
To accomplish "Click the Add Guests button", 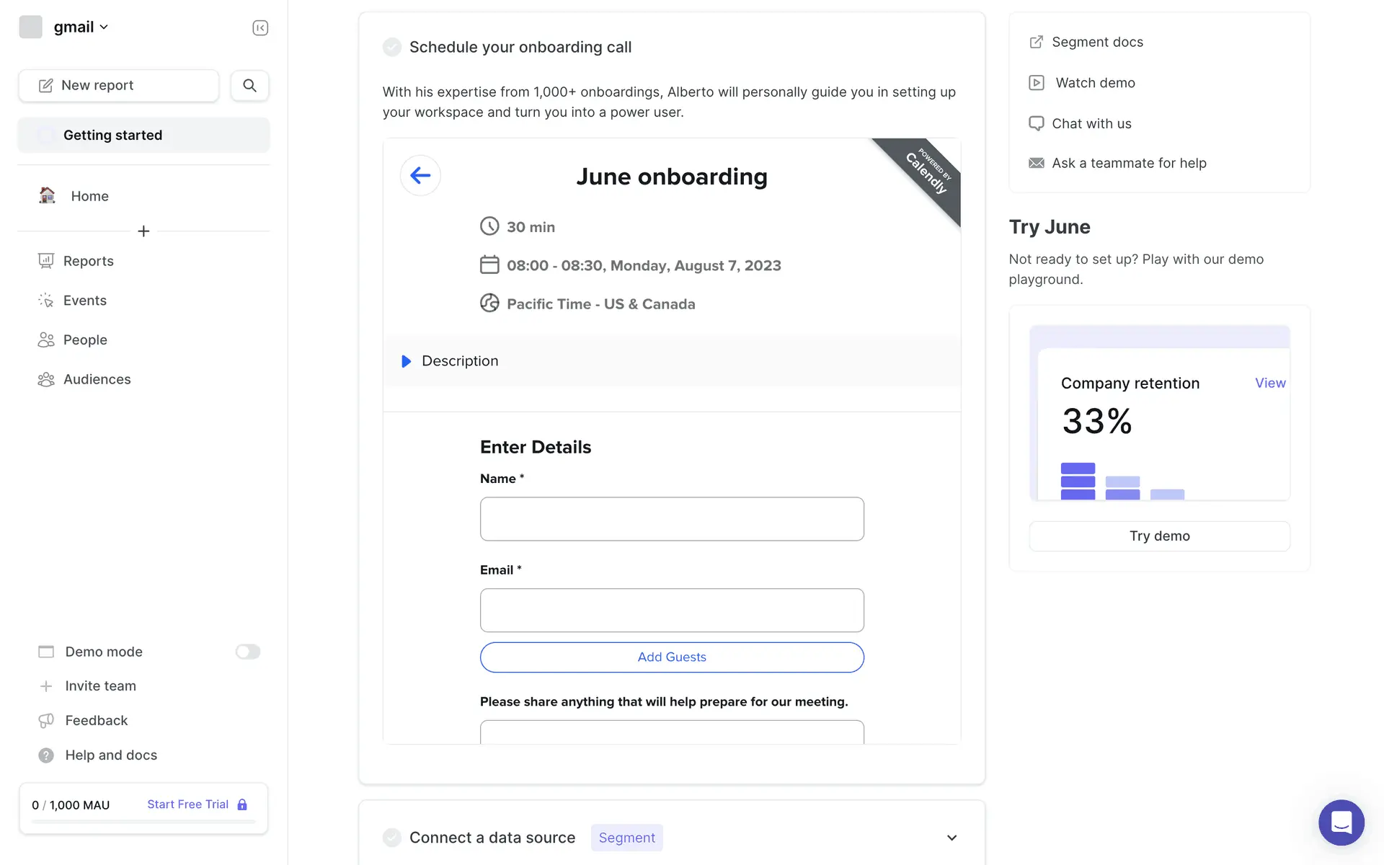I will tap(671, 657).
